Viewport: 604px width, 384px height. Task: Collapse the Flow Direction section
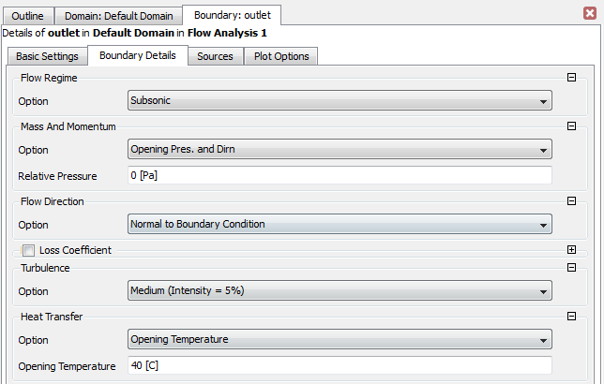[571, 201]
